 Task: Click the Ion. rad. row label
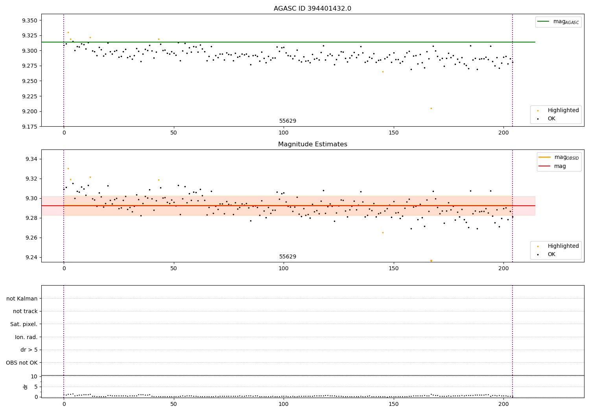tap(26, 337)
